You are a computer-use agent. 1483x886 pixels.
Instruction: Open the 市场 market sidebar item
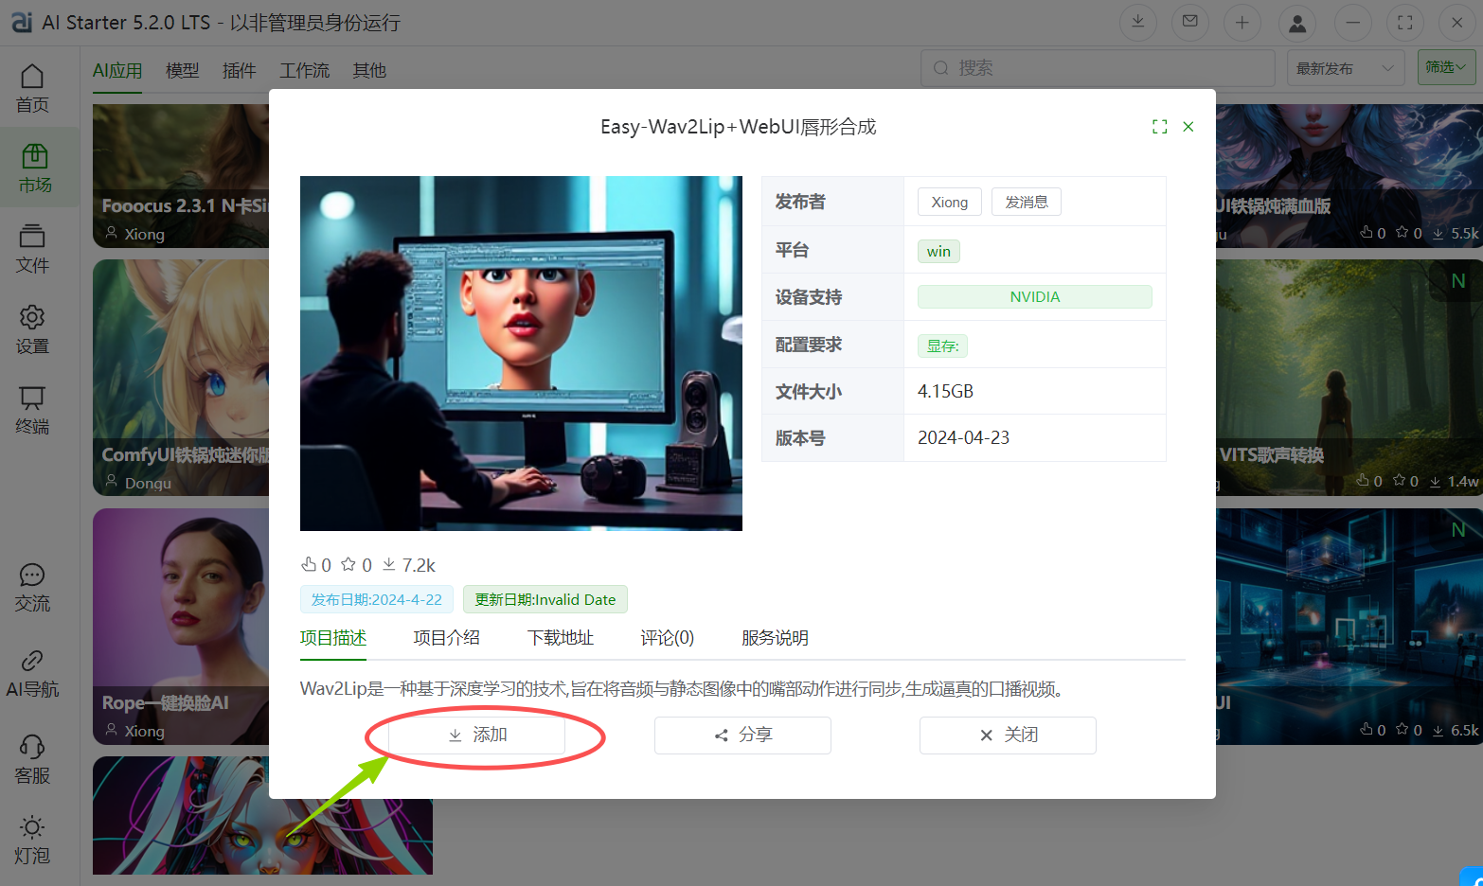35,168
